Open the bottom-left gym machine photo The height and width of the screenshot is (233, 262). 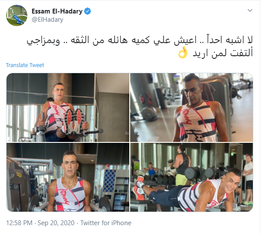(68, 177)
